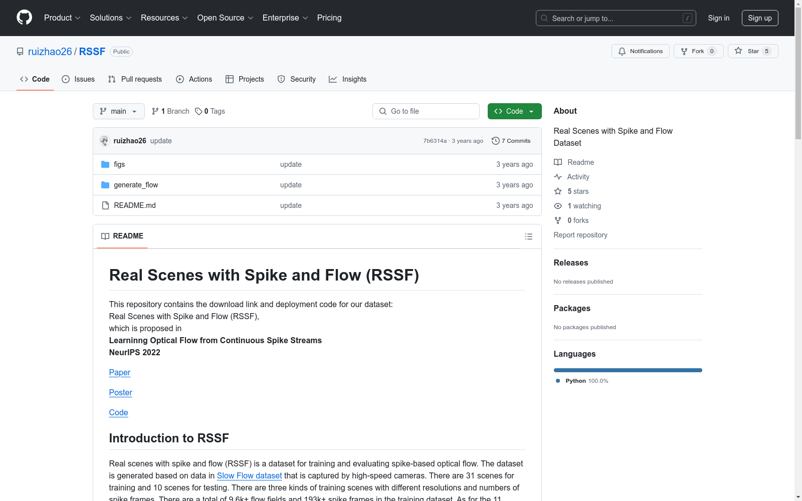Open the Actions tab
The image size is (802, 501).
[194, 79]
